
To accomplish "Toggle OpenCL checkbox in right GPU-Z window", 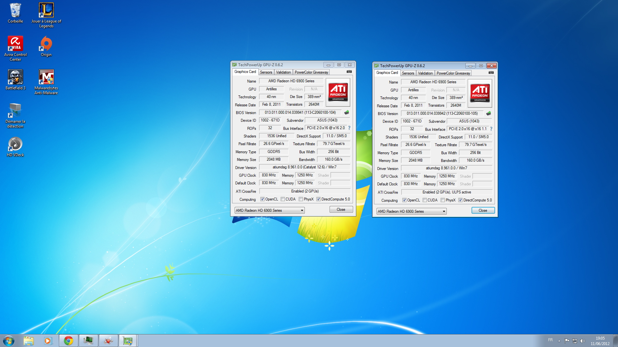I will point(404,200).
